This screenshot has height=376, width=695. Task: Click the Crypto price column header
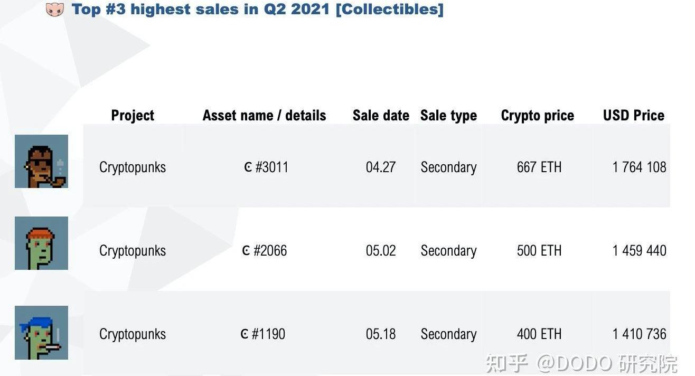(x=537, y=116)
